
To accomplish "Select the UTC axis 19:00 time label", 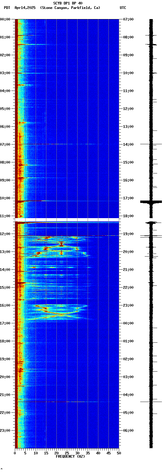I will 128,234.
